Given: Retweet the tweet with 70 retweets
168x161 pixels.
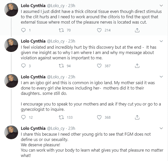Looking at the screenshot, I should click(61, 30).
